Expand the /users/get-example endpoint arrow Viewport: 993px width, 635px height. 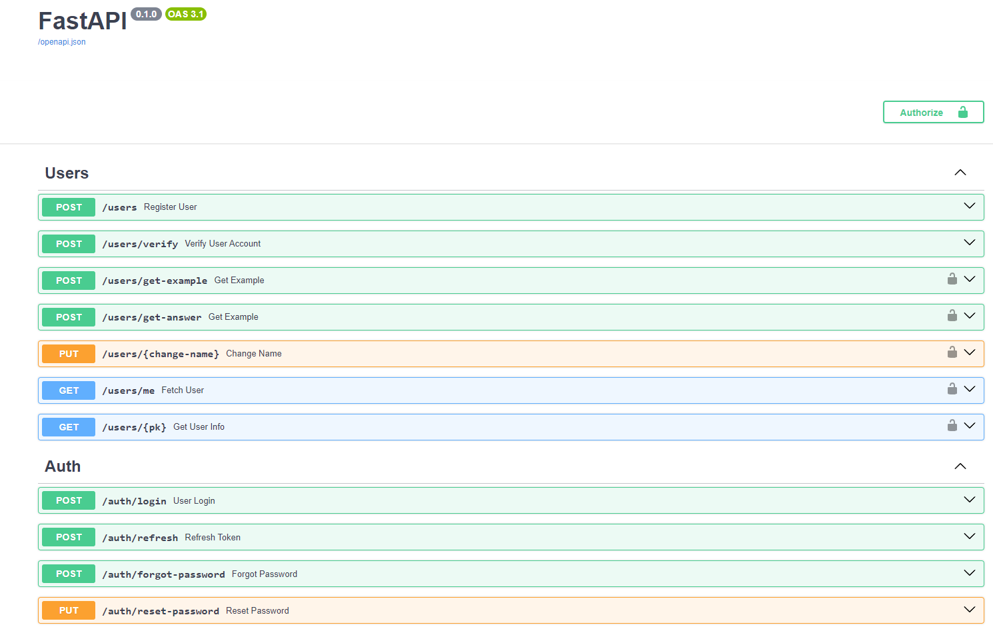click(970, 279)
